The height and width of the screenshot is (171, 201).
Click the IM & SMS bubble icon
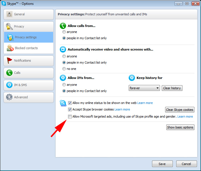pos(9,85)
